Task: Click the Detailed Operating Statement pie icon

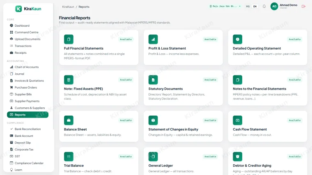Action: coord(238,39)
